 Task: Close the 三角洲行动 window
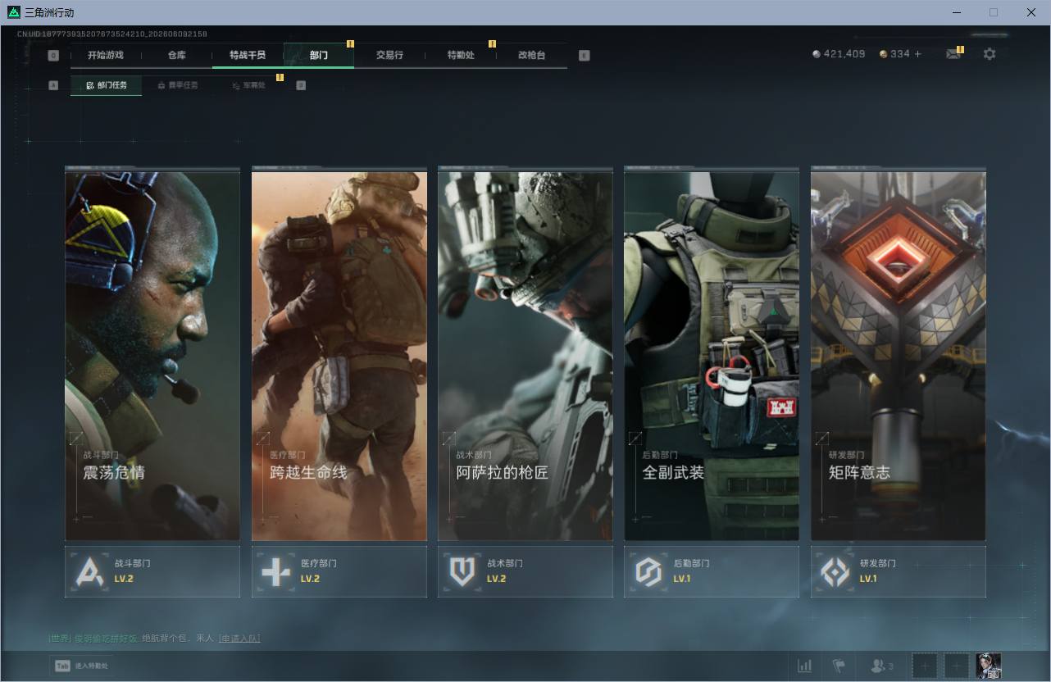pos(1031,12)
